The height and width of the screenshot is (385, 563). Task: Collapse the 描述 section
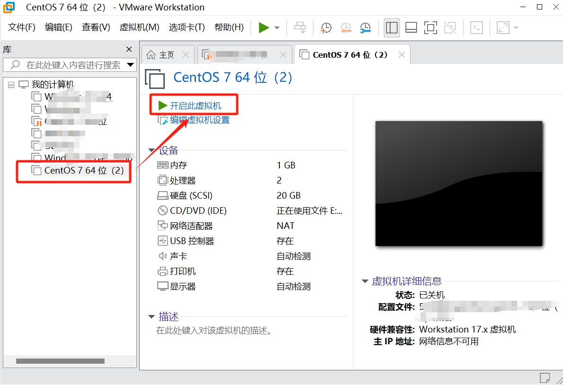[152, 317]
